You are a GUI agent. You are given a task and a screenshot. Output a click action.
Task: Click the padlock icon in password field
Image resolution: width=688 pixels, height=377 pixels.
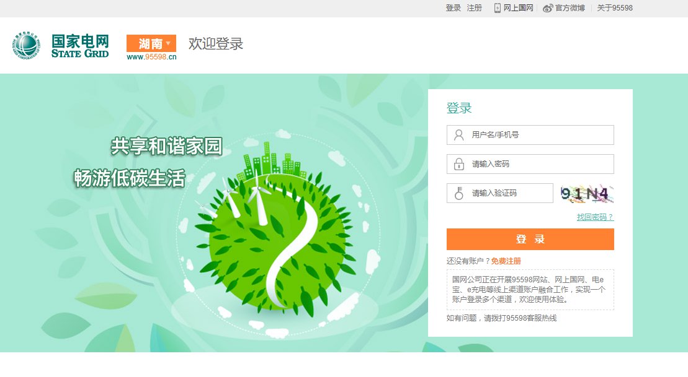459,164
